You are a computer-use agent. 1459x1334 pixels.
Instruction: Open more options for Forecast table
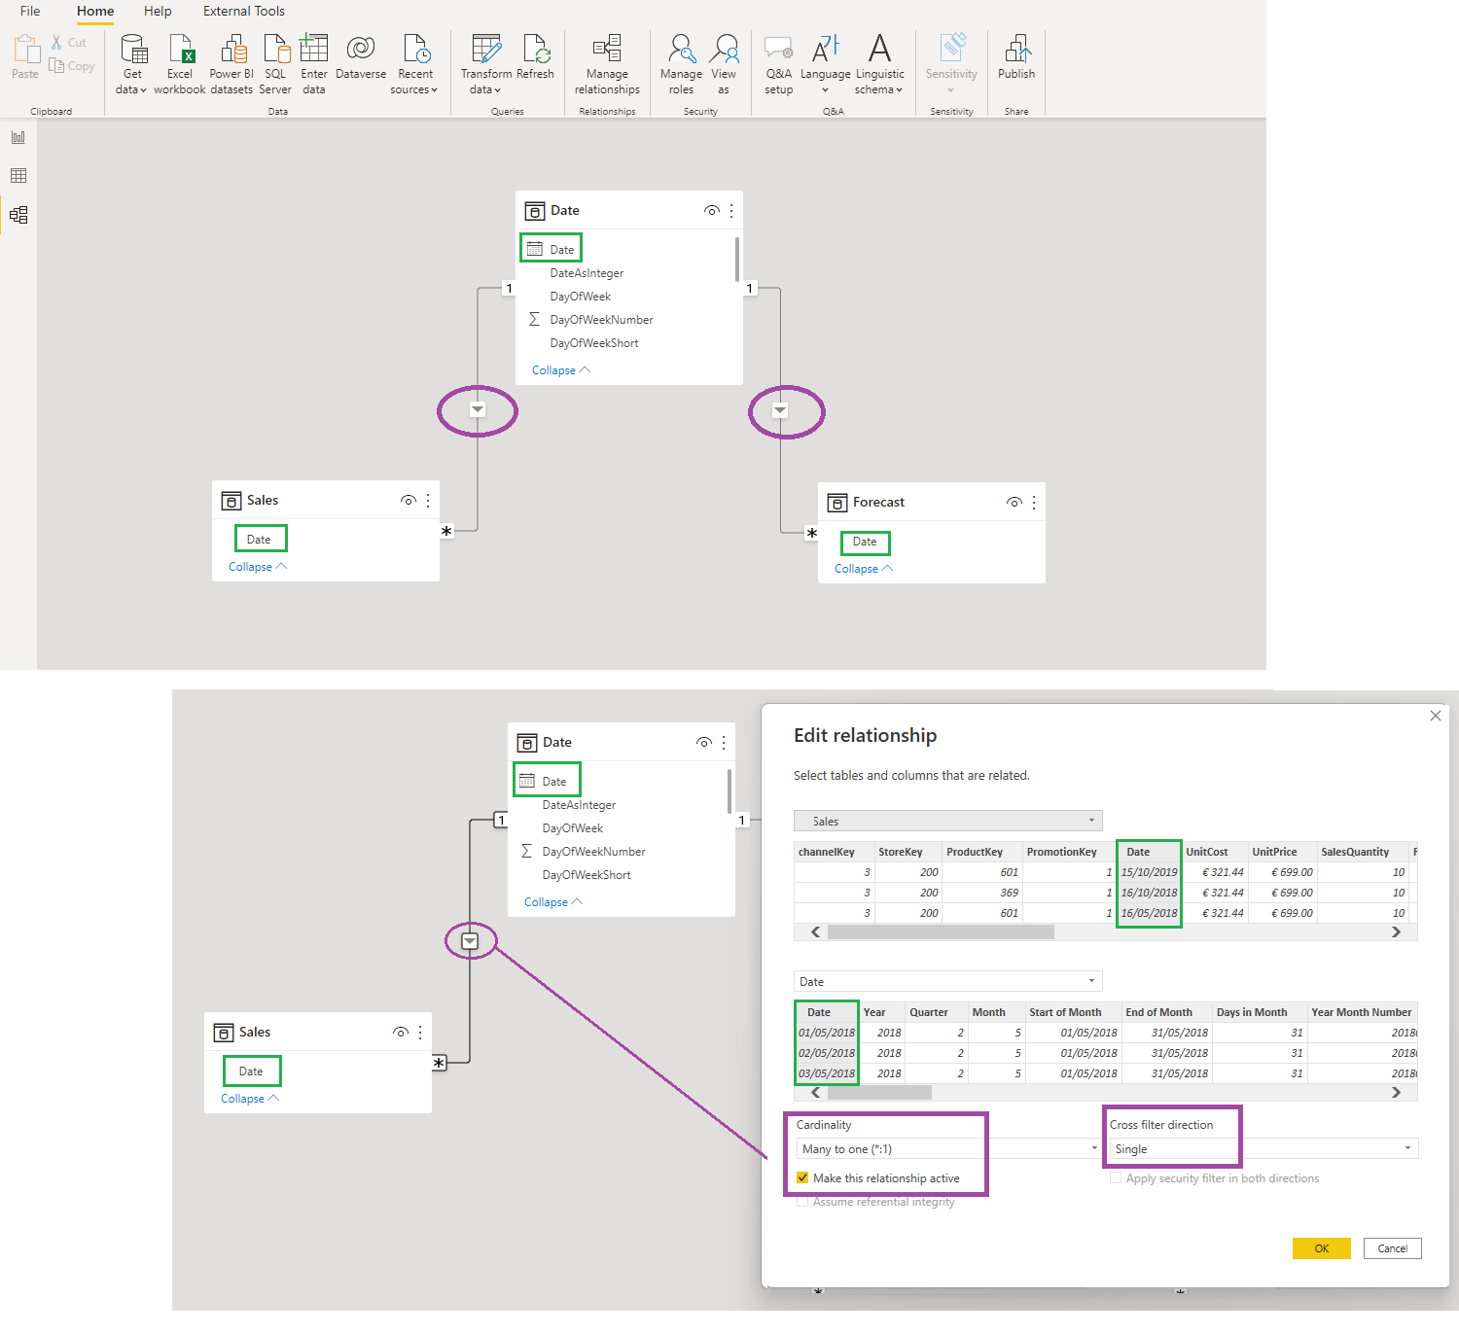(x=1034, y=503)
